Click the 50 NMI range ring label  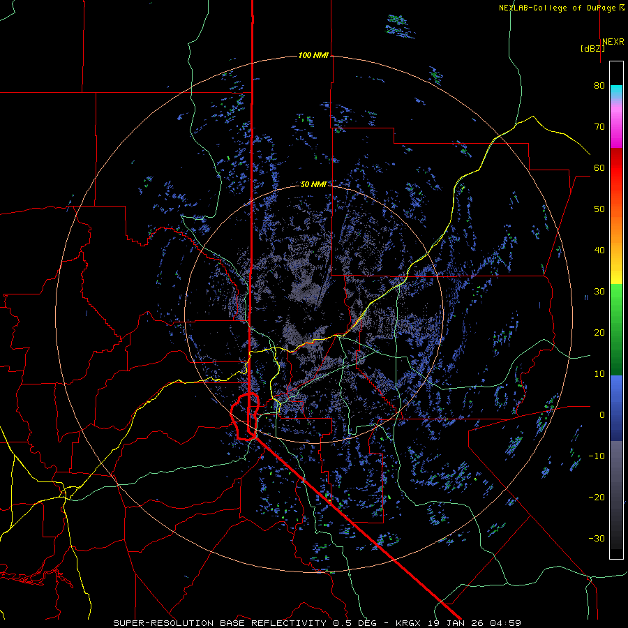click(x=313, y=184)
